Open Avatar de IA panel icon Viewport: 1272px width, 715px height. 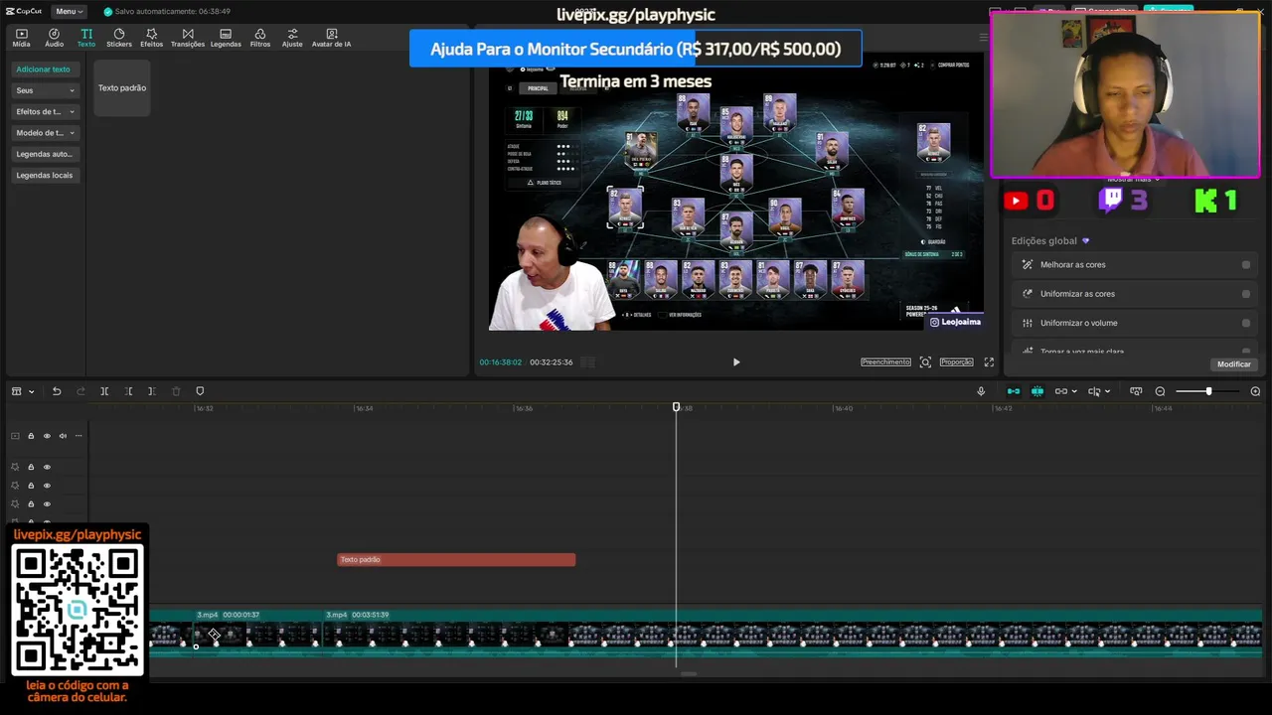331,38
